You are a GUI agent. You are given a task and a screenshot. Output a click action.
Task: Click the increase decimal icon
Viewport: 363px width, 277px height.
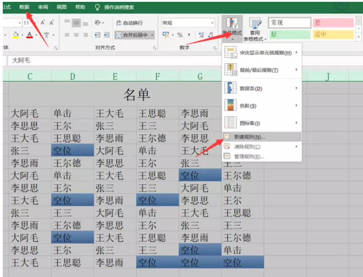(201, 35)
